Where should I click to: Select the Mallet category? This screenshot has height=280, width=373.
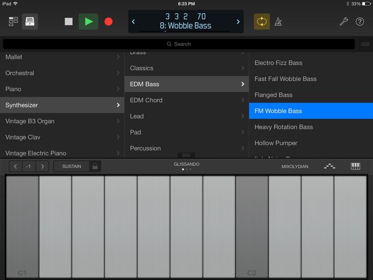click(x=62, y=57)
